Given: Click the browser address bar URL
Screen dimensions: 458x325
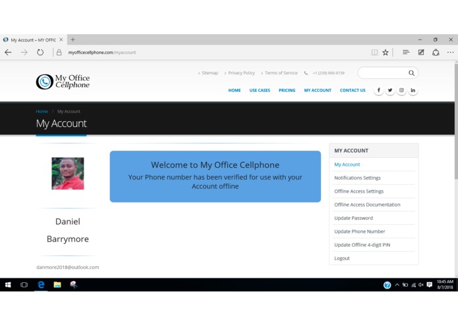Looking at the screenshot, I should click(102, 53).
